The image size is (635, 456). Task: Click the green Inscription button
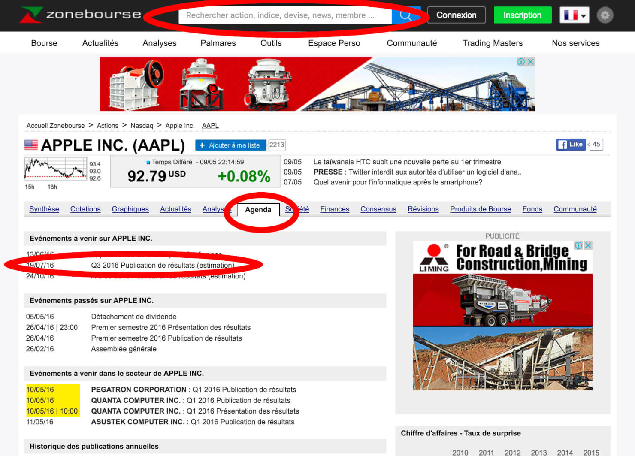coord(523,15)
